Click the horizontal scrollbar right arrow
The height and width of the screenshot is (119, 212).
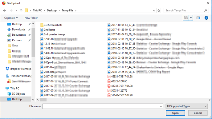click(x=210, y=100)
